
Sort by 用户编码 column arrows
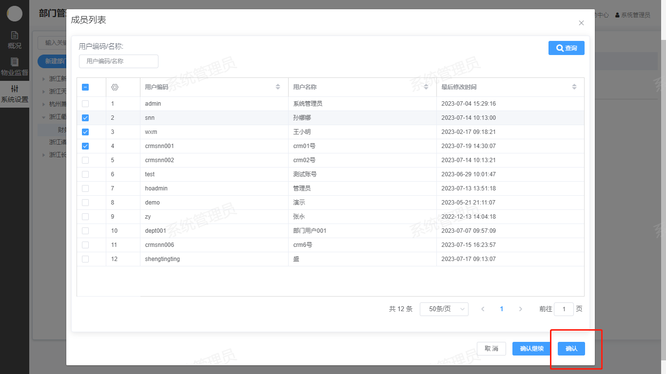pos(278,87)
